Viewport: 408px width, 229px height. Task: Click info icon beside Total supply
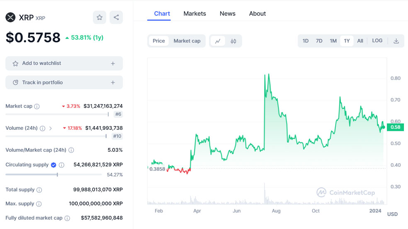39,190
